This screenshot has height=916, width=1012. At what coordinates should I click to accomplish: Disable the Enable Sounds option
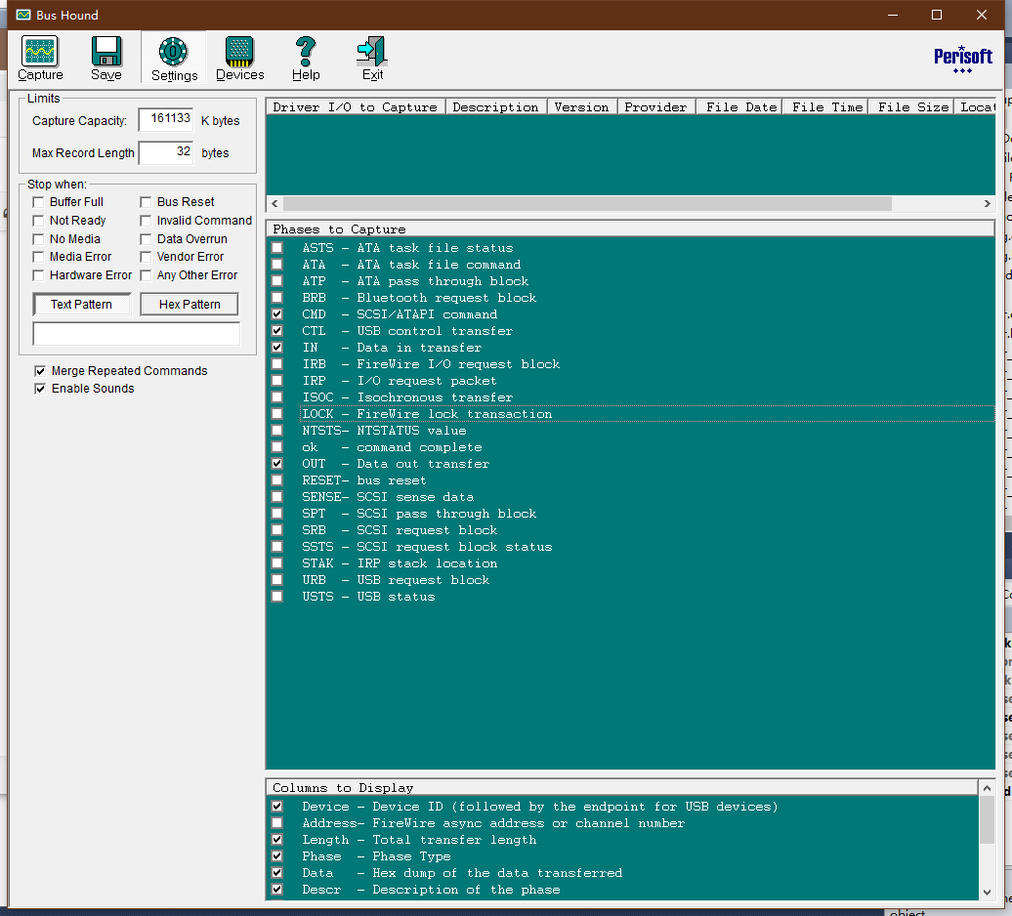(x=40, y=389)
